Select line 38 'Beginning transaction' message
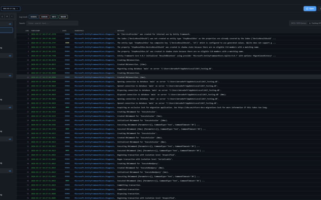Image resolution: width=321 pixels, height=200 pixels. (146, 155)
